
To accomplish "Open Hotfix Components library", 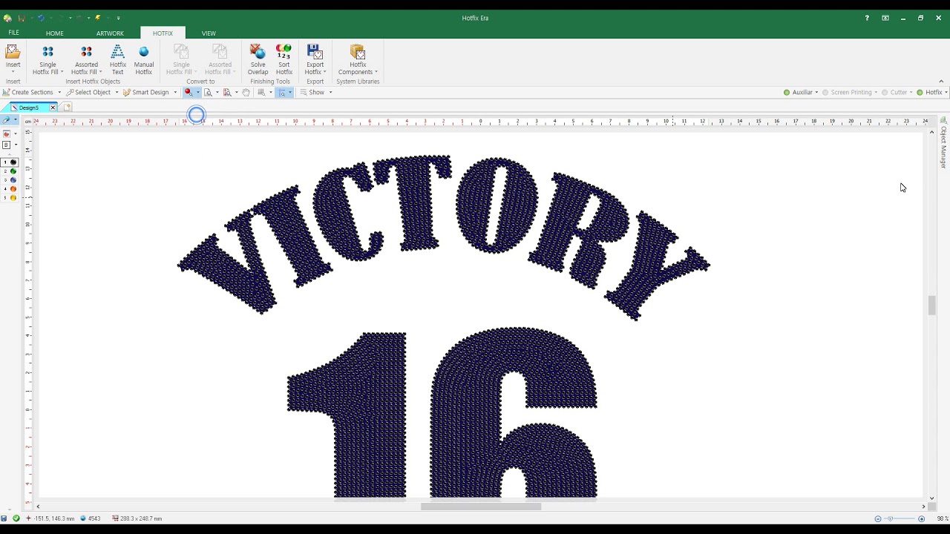I will 358,59.
